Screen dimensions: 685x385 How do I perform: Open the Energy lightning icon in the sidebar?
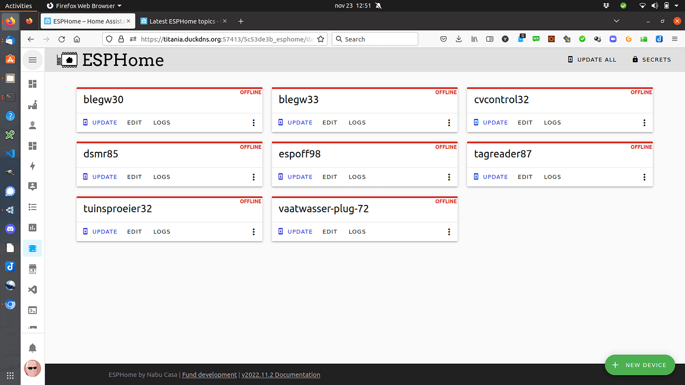[32, 165]
